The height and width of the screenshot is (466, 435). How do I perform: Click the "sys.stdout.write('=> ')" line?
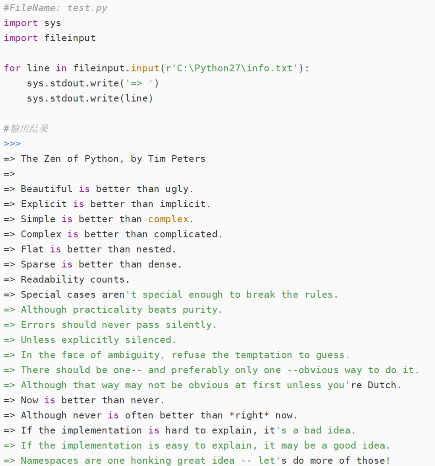(93, 83)
